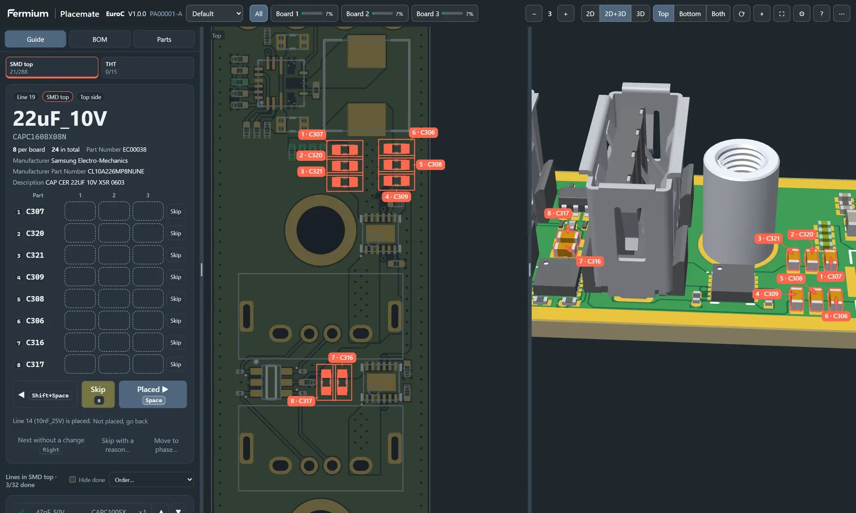Skip part C316 in the list

click(176, 342)
